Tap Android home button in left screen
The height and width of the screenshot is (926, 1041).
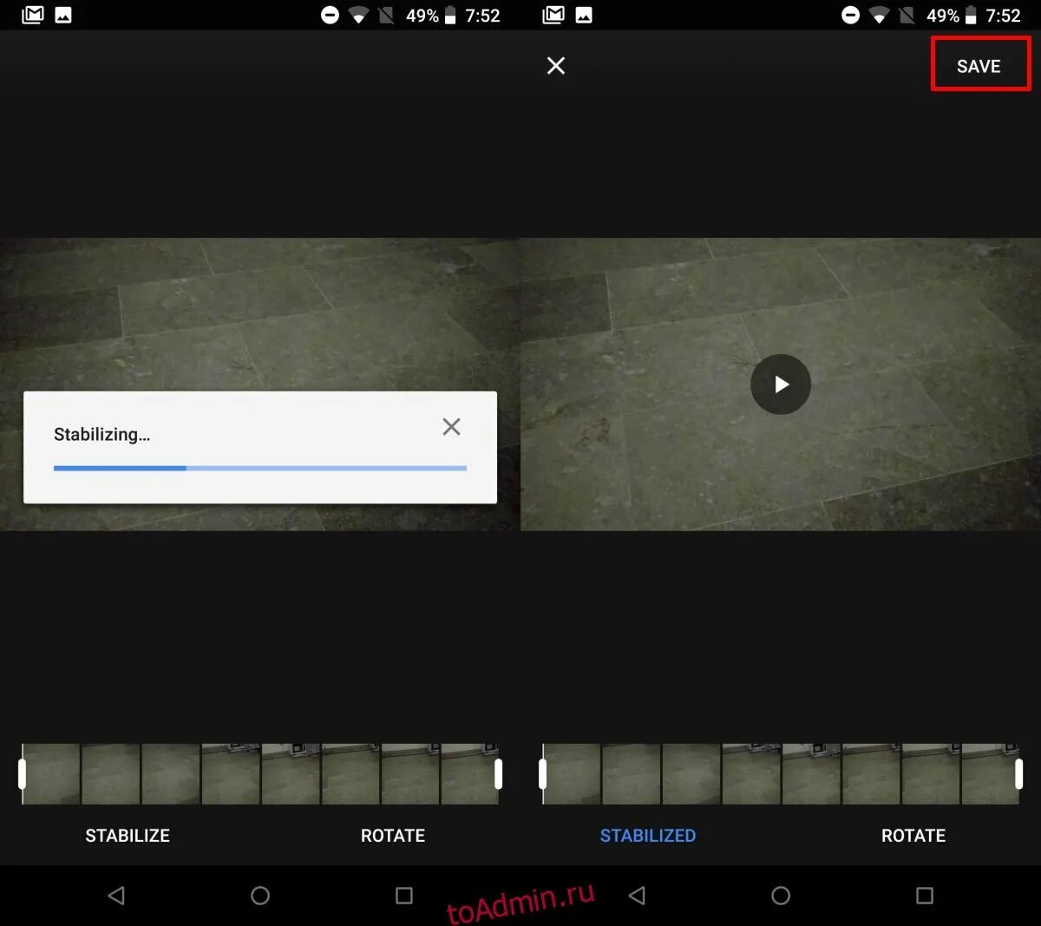pyautogui.click(x=260, y=896)
